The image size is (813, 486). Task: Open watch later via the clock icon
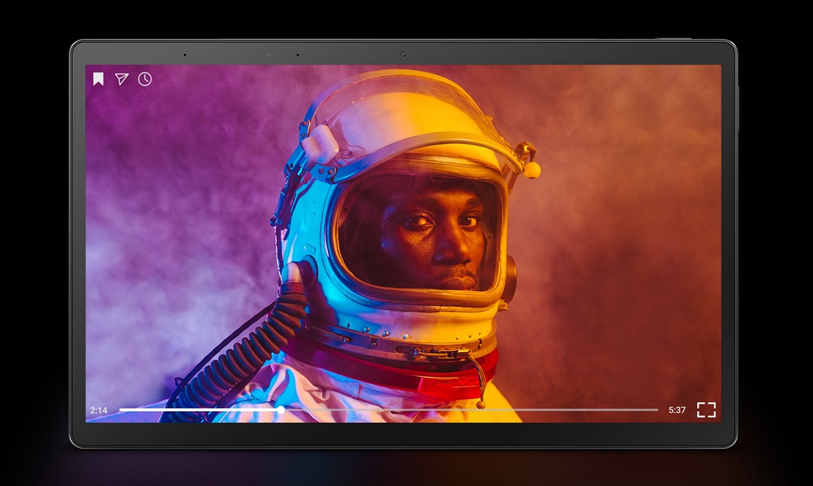145,79
